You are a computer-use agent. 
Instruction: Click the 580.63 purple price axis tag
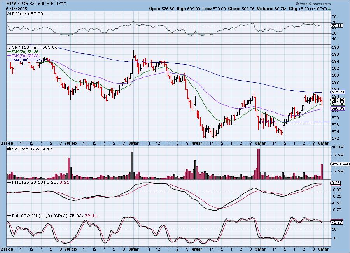pyautogui.click(x=338, y=108)
